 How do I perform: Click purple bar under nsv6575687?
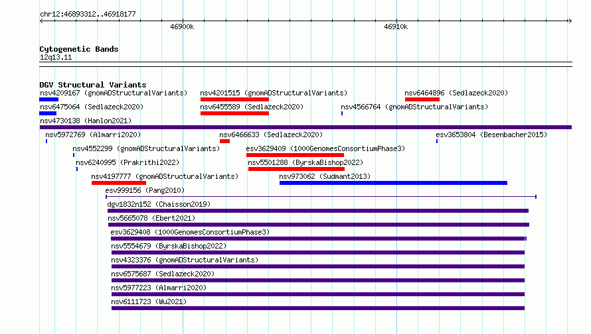[x=317, y=280]
